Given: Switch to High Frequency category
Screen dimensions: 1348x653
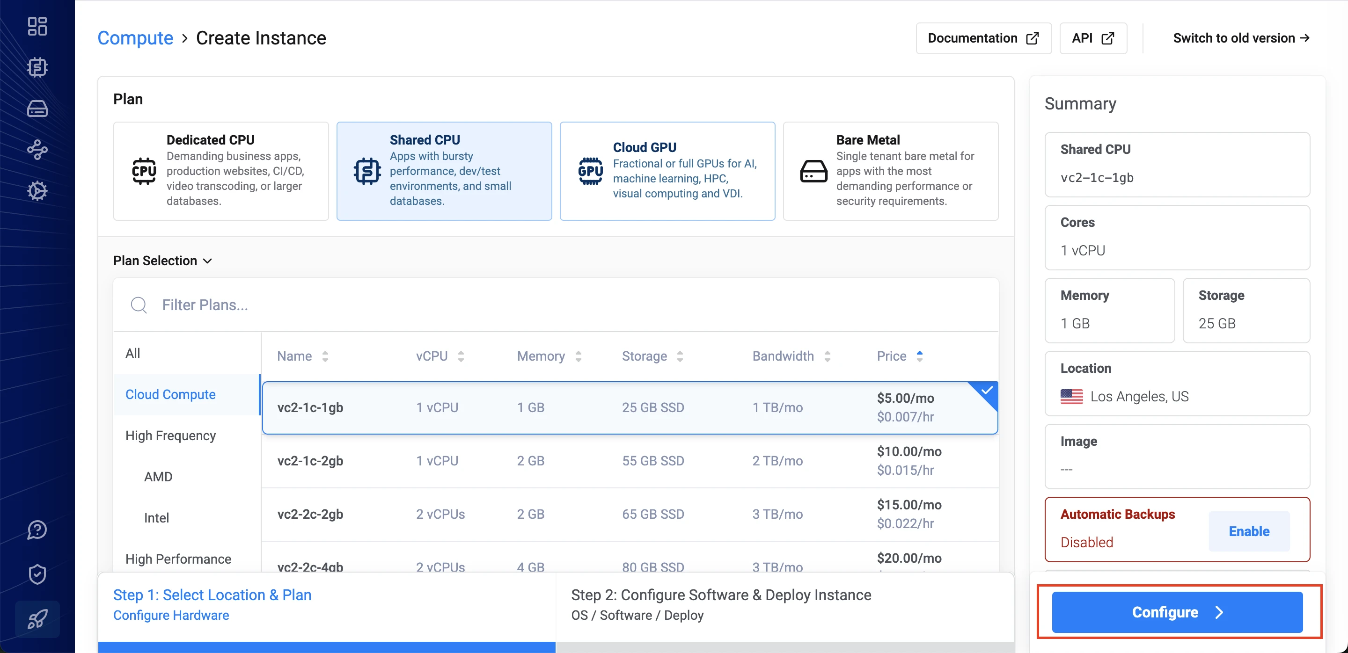Looking at the screenshot, I should coord(187,435).
